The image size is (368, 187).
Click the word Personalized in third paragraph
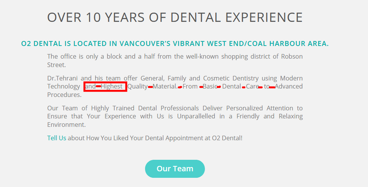244,108
